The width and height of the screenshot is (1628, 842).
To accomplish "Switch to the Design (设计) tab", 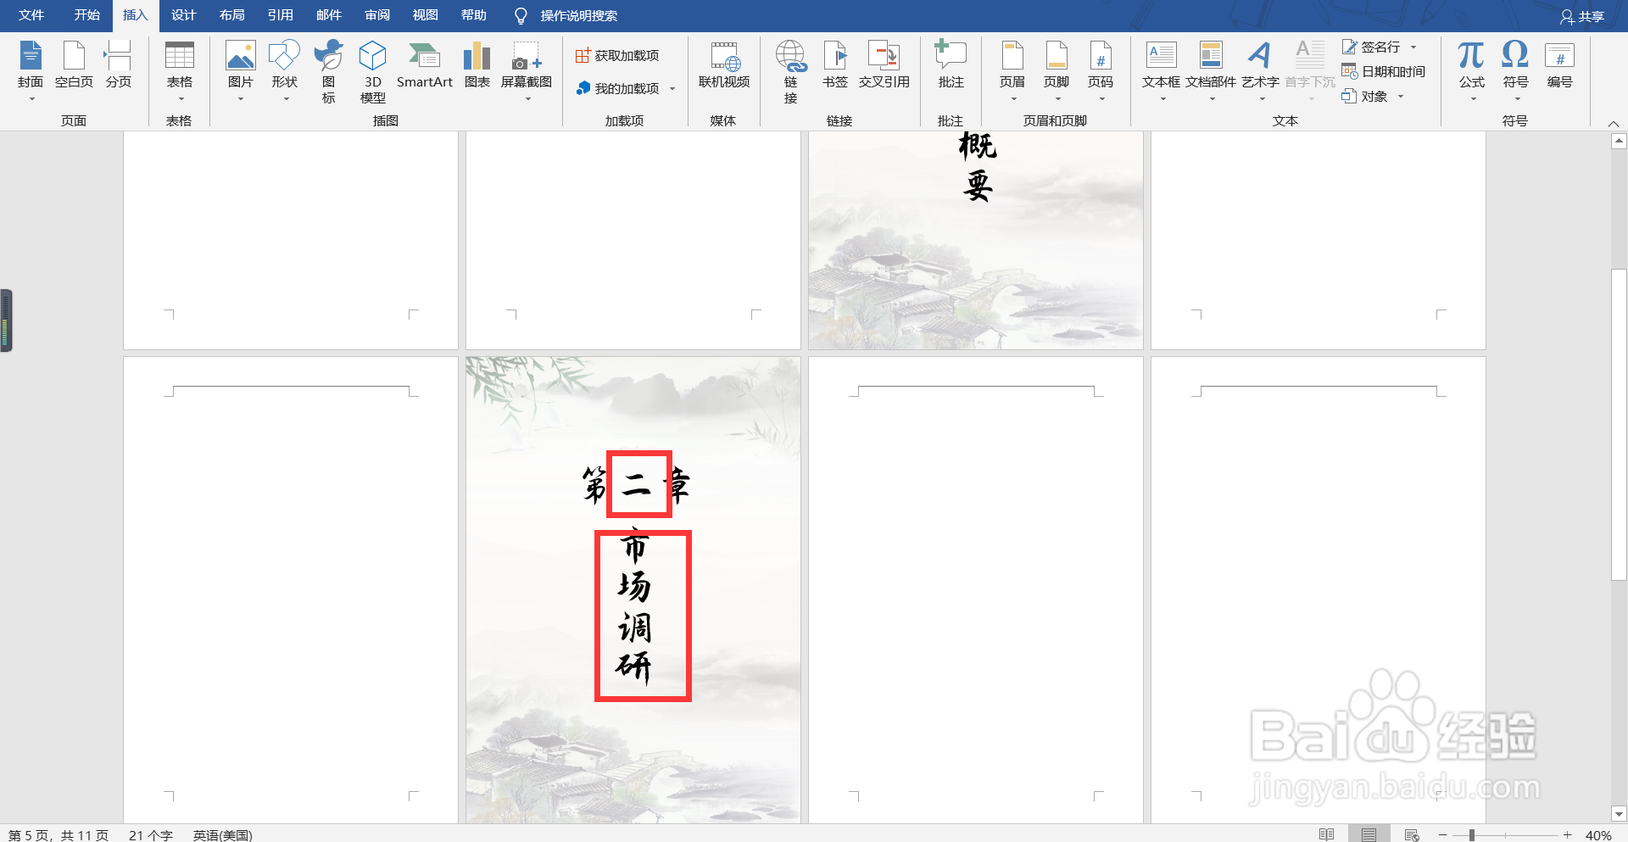I will [x=183, y=15].
